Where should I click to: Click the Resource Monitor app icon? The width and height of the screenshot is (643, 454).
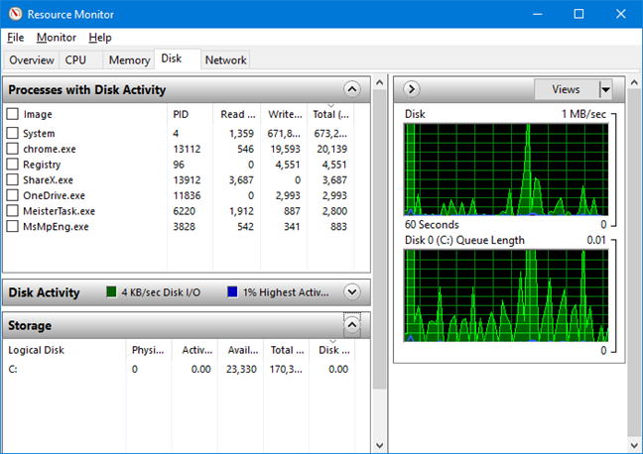(x=16, y=14)
